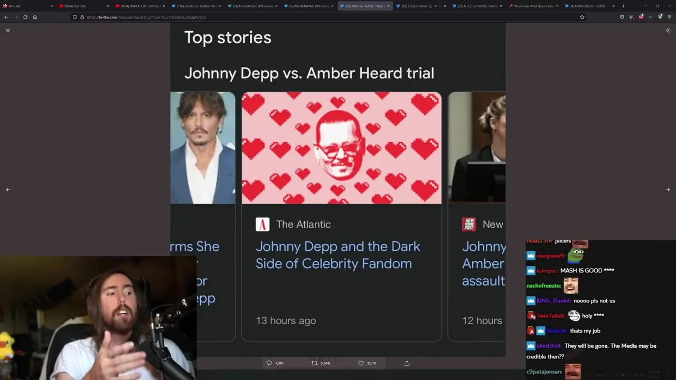Click chat message 'thats my job'
The height and width of the screenshot is (380, 676).
click(585, 331)
